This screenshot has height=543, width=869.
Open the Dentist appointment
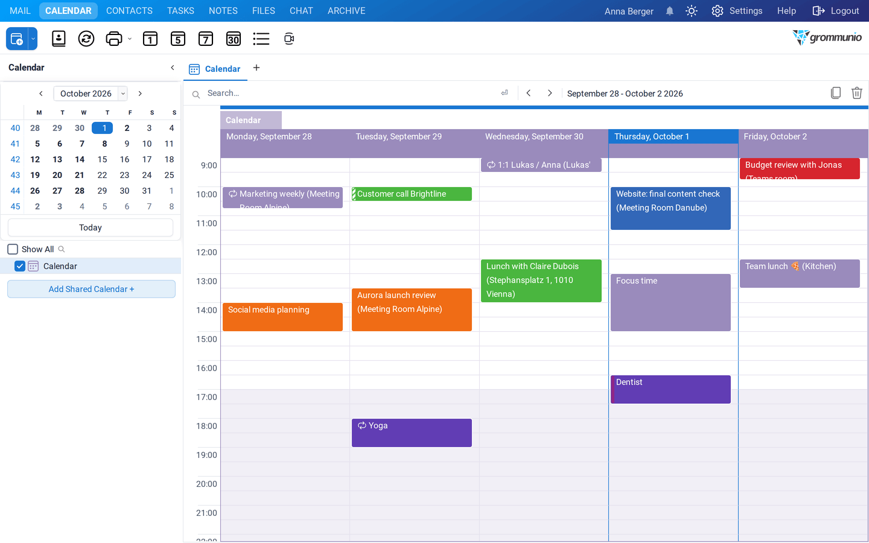point(670,389)
